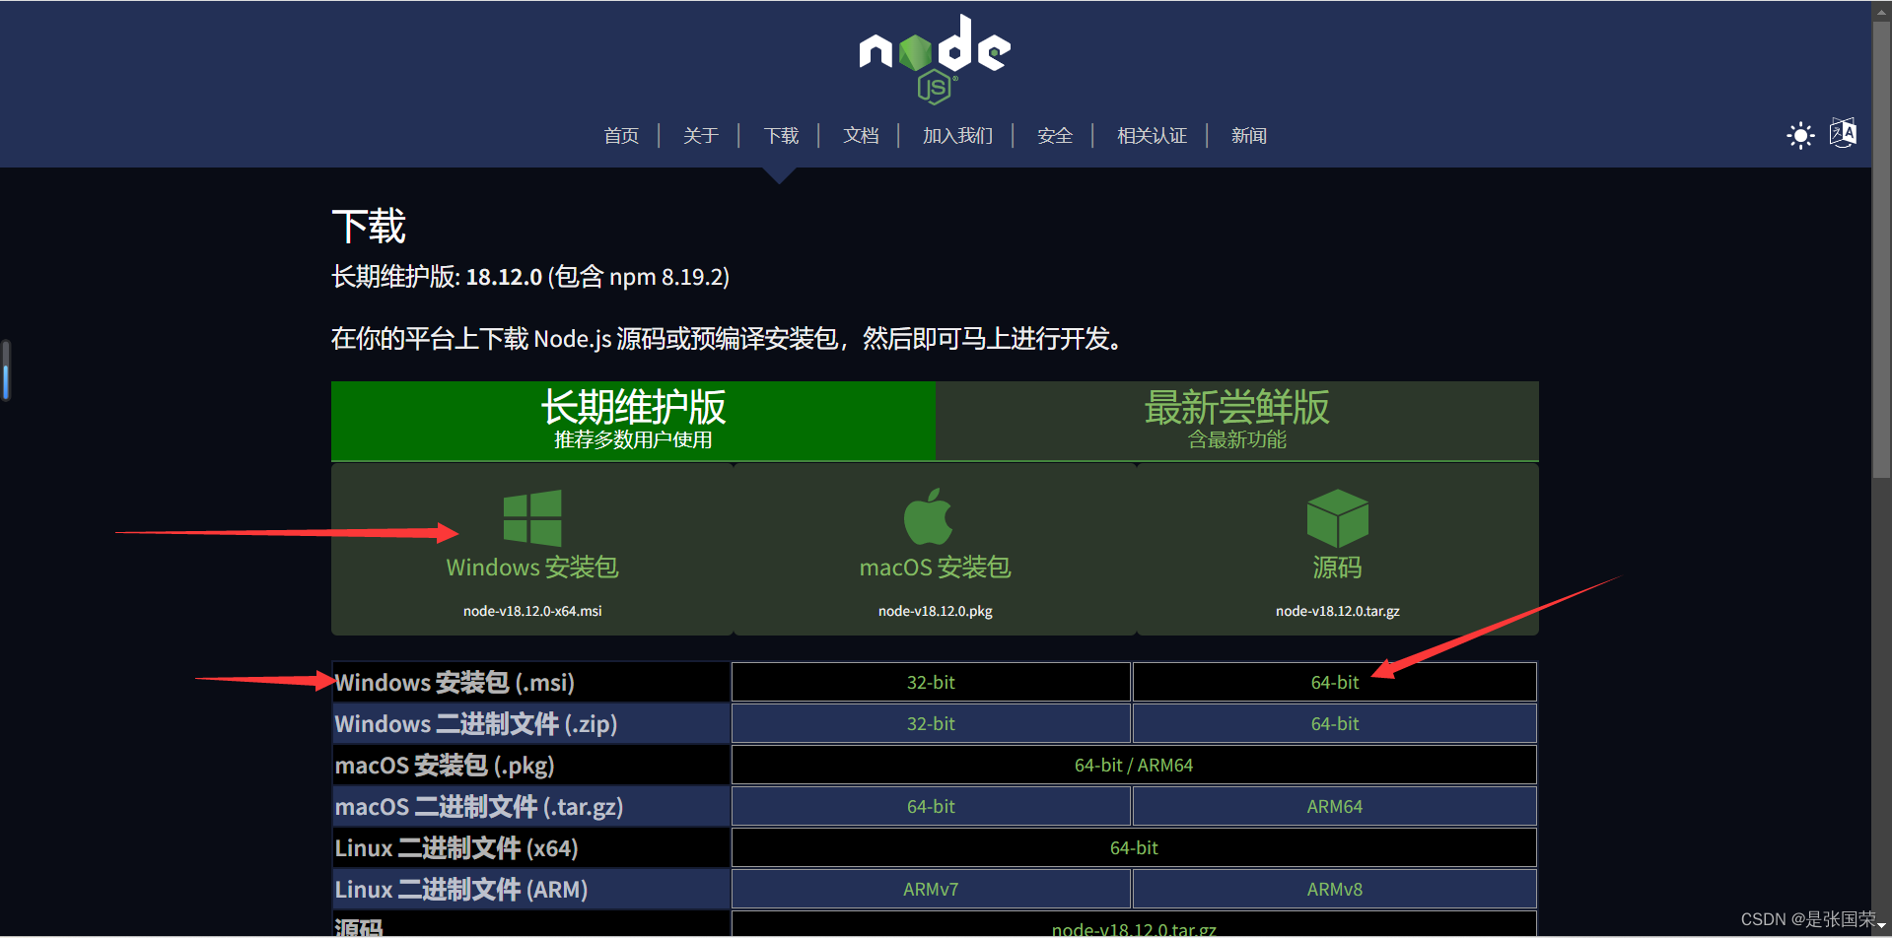Screen dimensions: 1892x938
Task: Open 新闻 in navigation menu
Action: tap(1249, 136)
